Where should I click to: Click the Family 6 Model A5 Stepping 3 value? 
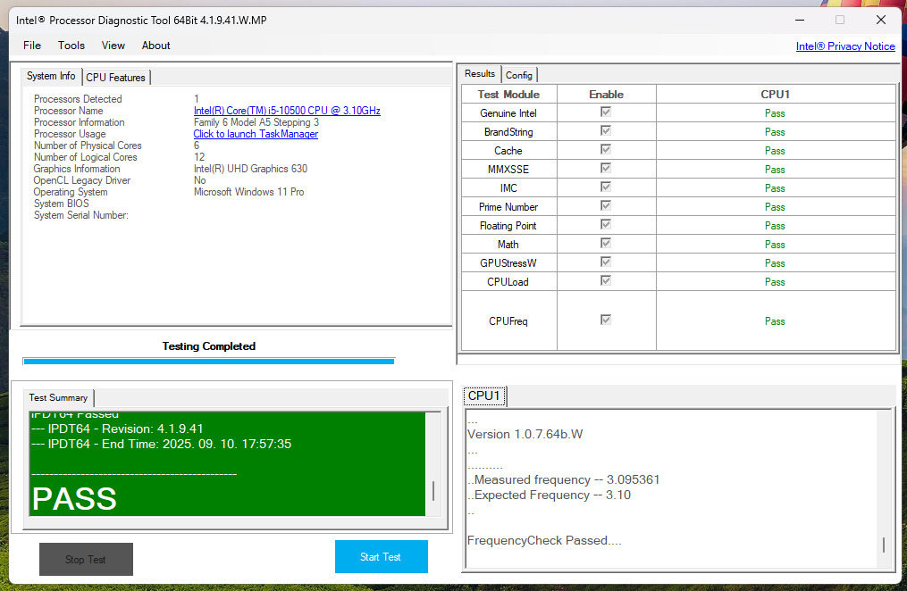coord(256,122)
